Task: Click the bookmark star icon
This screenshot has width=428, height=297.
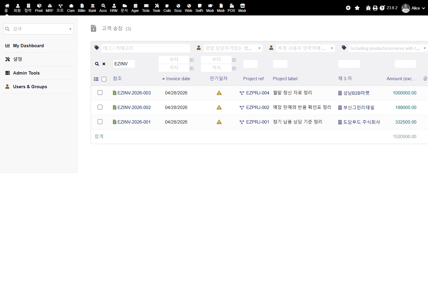Action: tap(357, 8)
